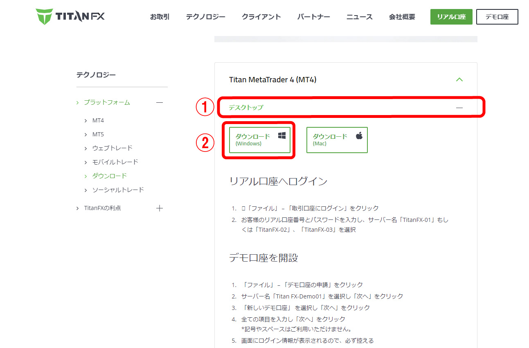Click the green リアル口座 button
Viewport: 529px width, 348px height.
click(x=451, y=17)
